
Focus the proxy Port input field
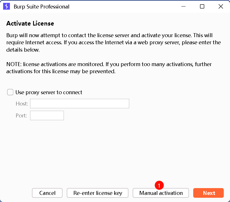[x=47, y=115]
